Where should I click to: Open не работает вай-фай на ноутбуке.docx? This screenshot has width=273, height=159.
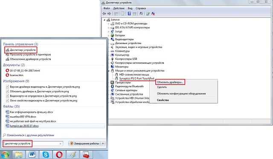(31, 121)
